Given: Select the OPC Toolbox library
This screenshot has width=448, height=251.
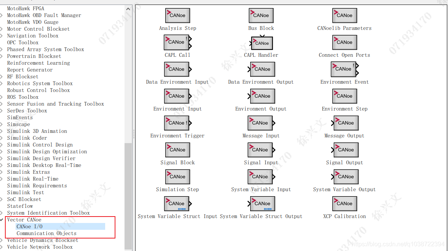Looking at the screenshot, I should pyautogui.click(x=22, y=42).
